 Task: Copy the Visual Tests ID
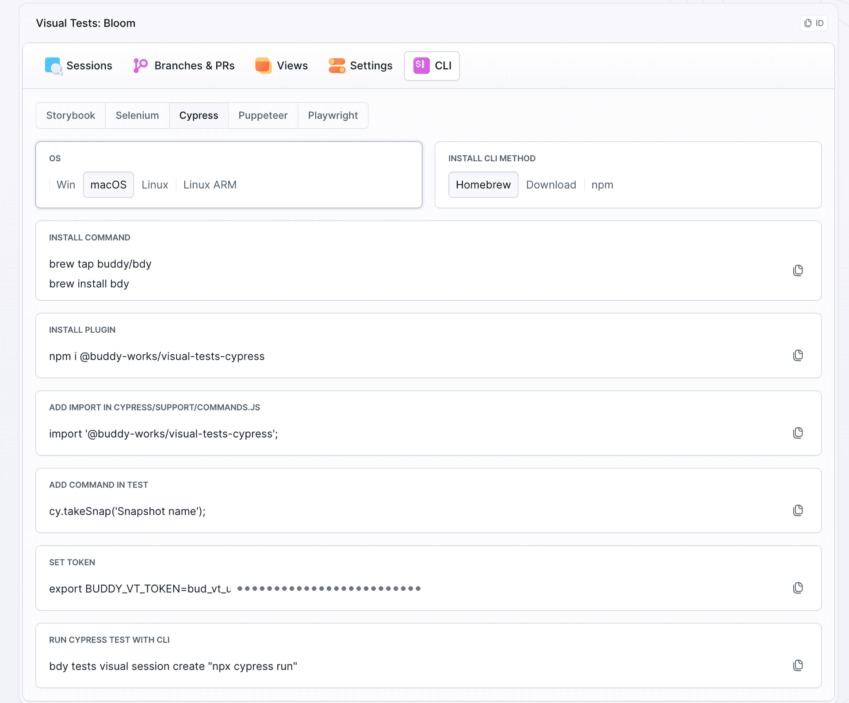[x=814, y=23]
